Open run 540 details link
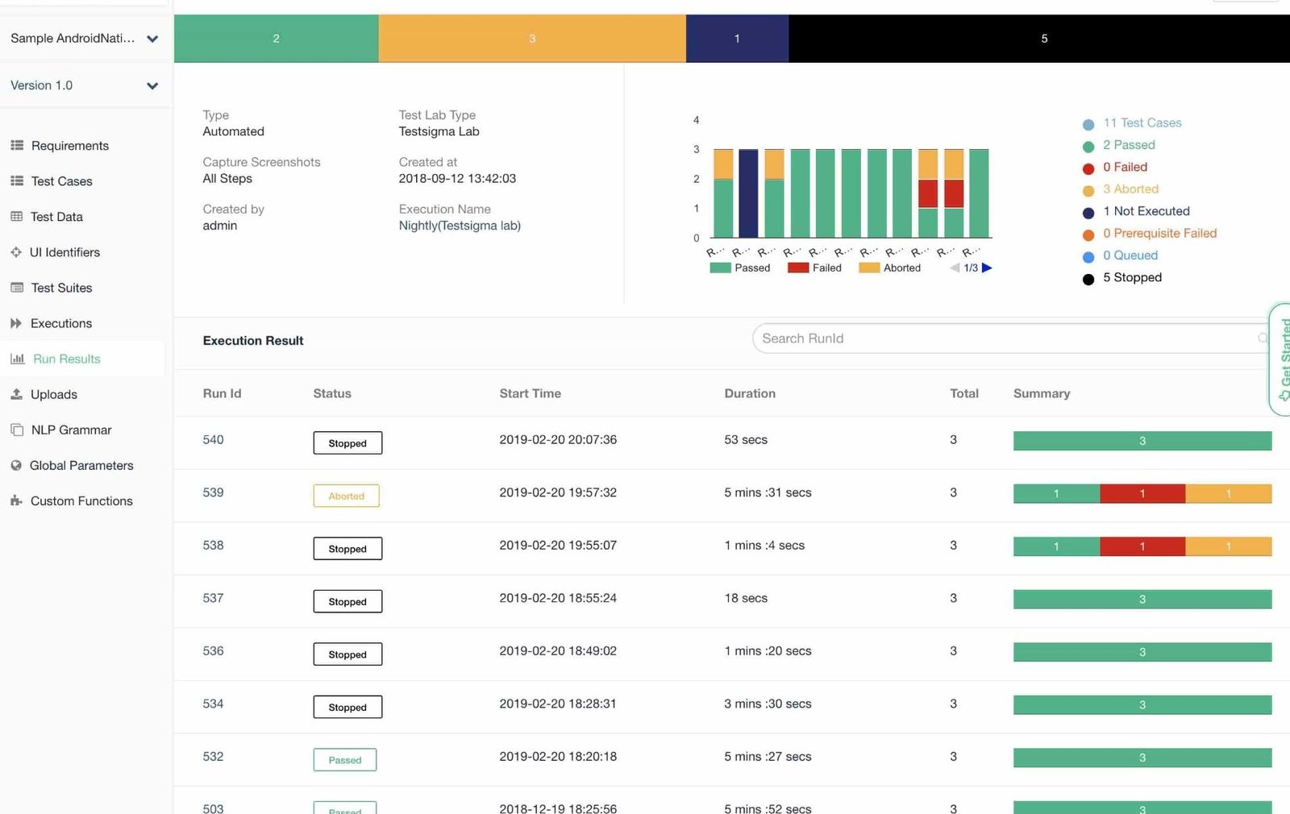 pos(213,439)
